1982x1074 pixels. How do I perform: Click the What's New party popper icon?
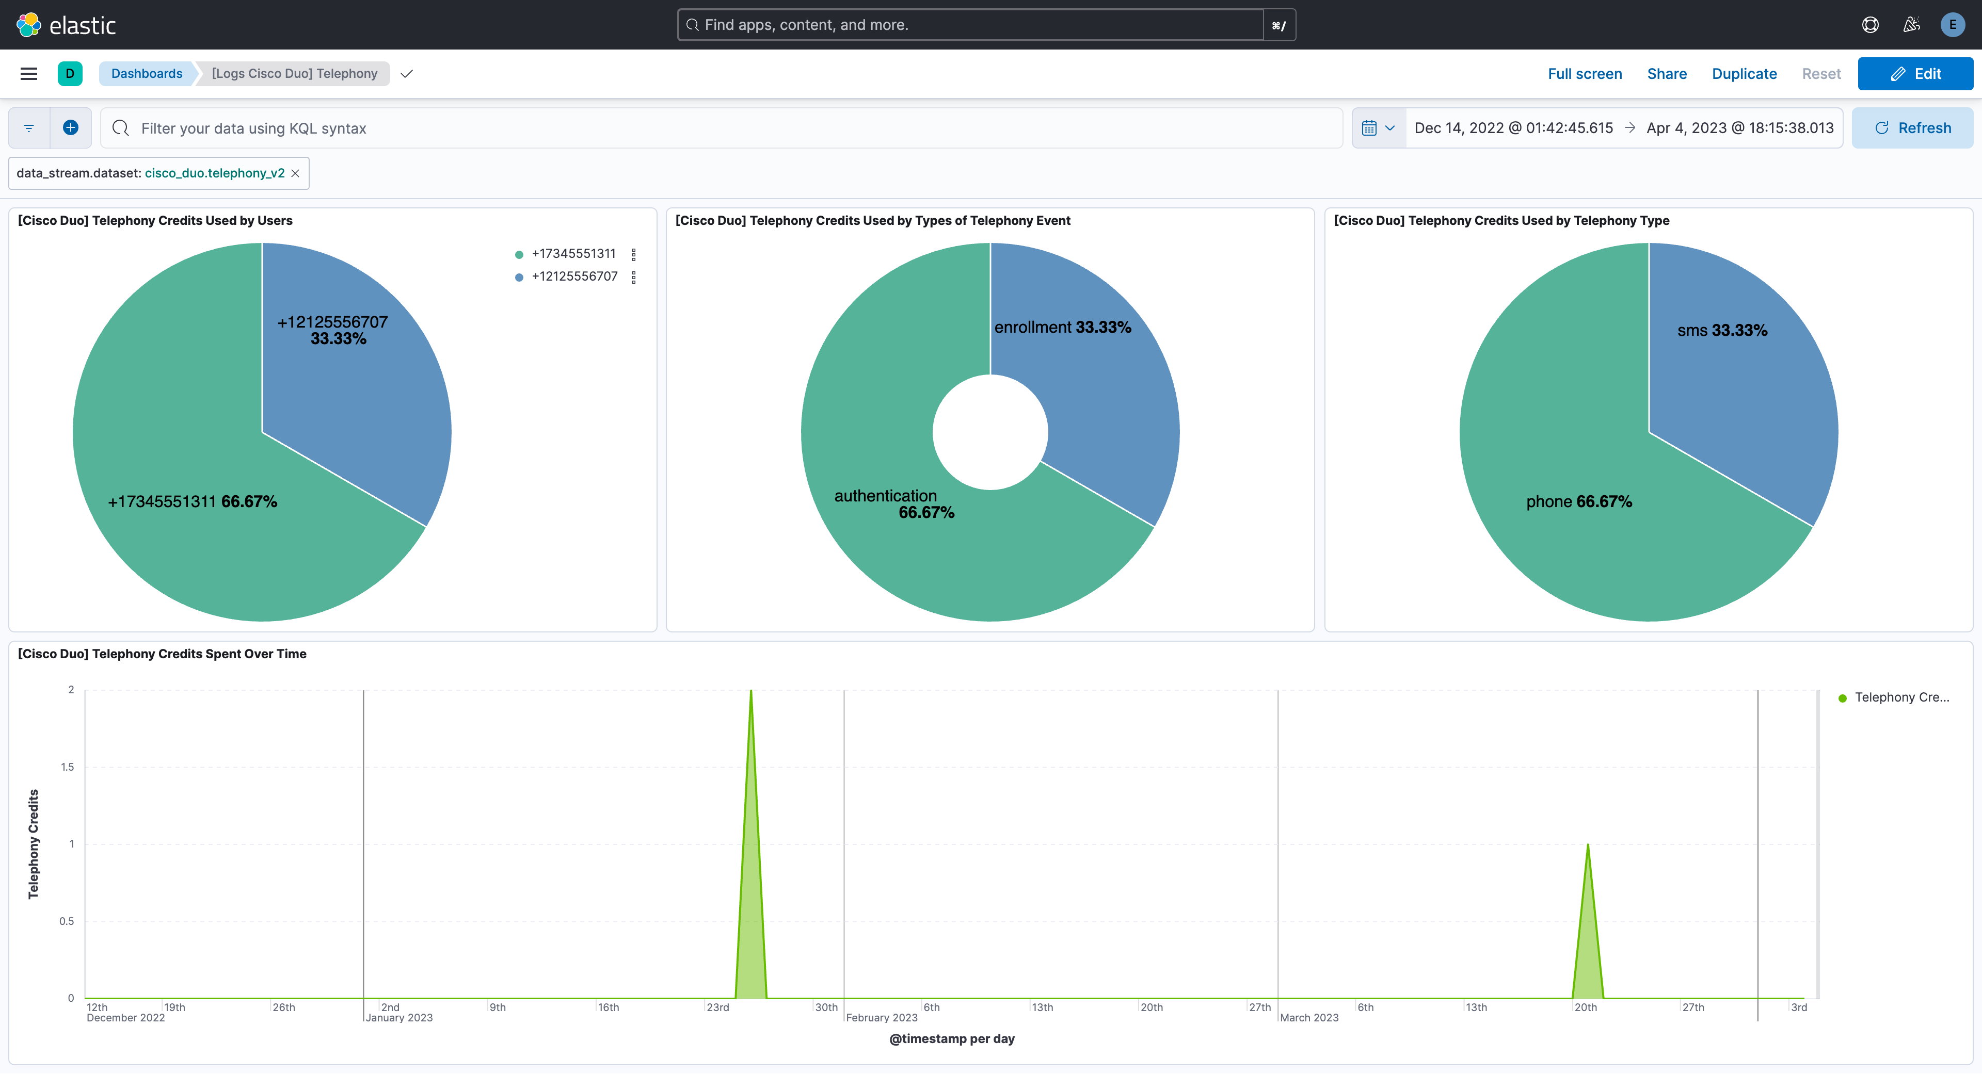[x=1911, y=24]
